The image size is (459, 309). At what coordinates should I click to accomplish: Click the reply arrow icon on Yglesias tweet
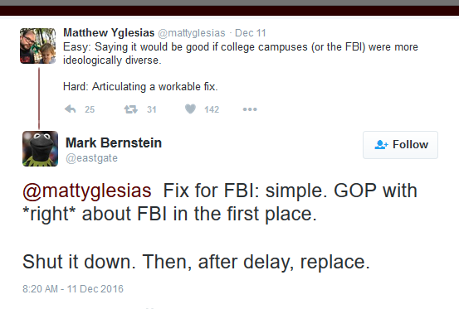click(x=71, y=109)
